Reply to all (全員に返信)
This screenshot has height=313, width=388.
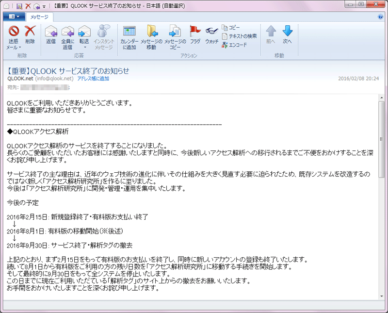tap(67, 37)
